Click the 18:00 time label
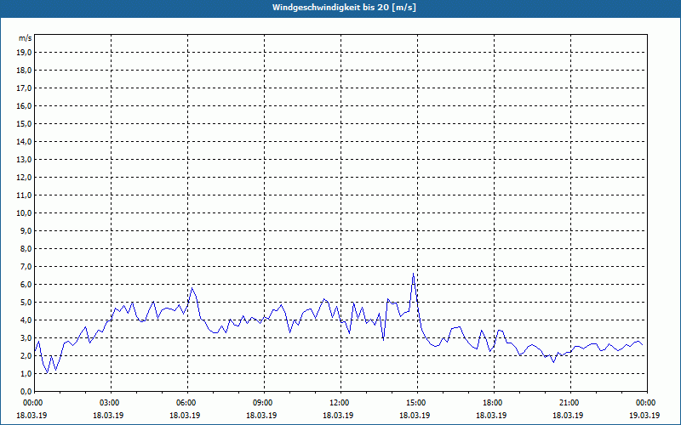The image size is (681, 425). point(495,403)
